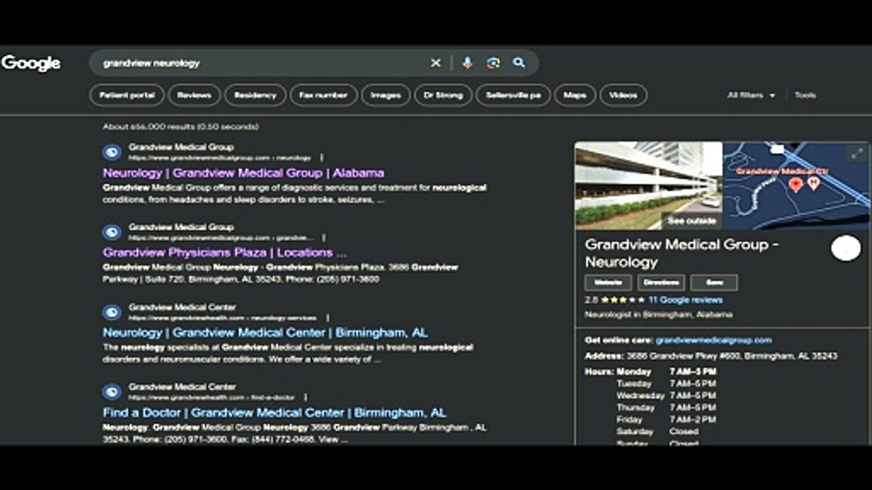Open the three-dot menu for the Neurology | Grandview Medical Center result
Screen dimensions: 872x490
(327, 318)
